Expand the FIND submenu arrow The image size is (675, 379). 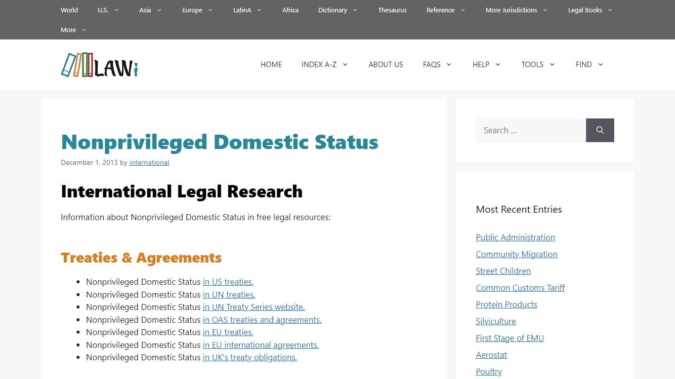(x=600, y=64)
